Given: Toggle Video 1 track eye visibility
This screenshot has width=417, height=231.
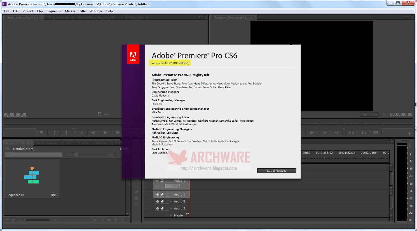Looking at the screenshot, I should [157, 181].
